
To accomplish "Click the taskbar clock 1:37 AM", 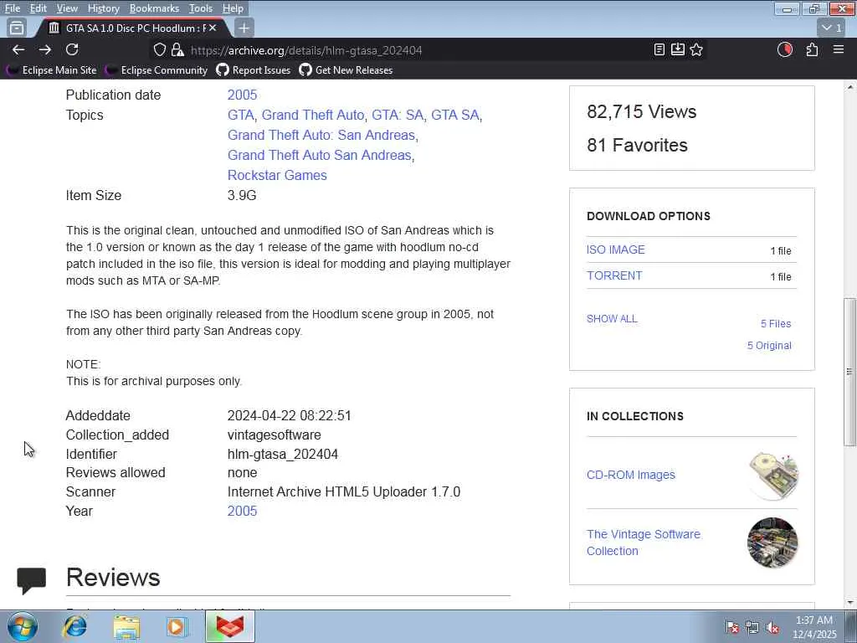I will point(814,627).
